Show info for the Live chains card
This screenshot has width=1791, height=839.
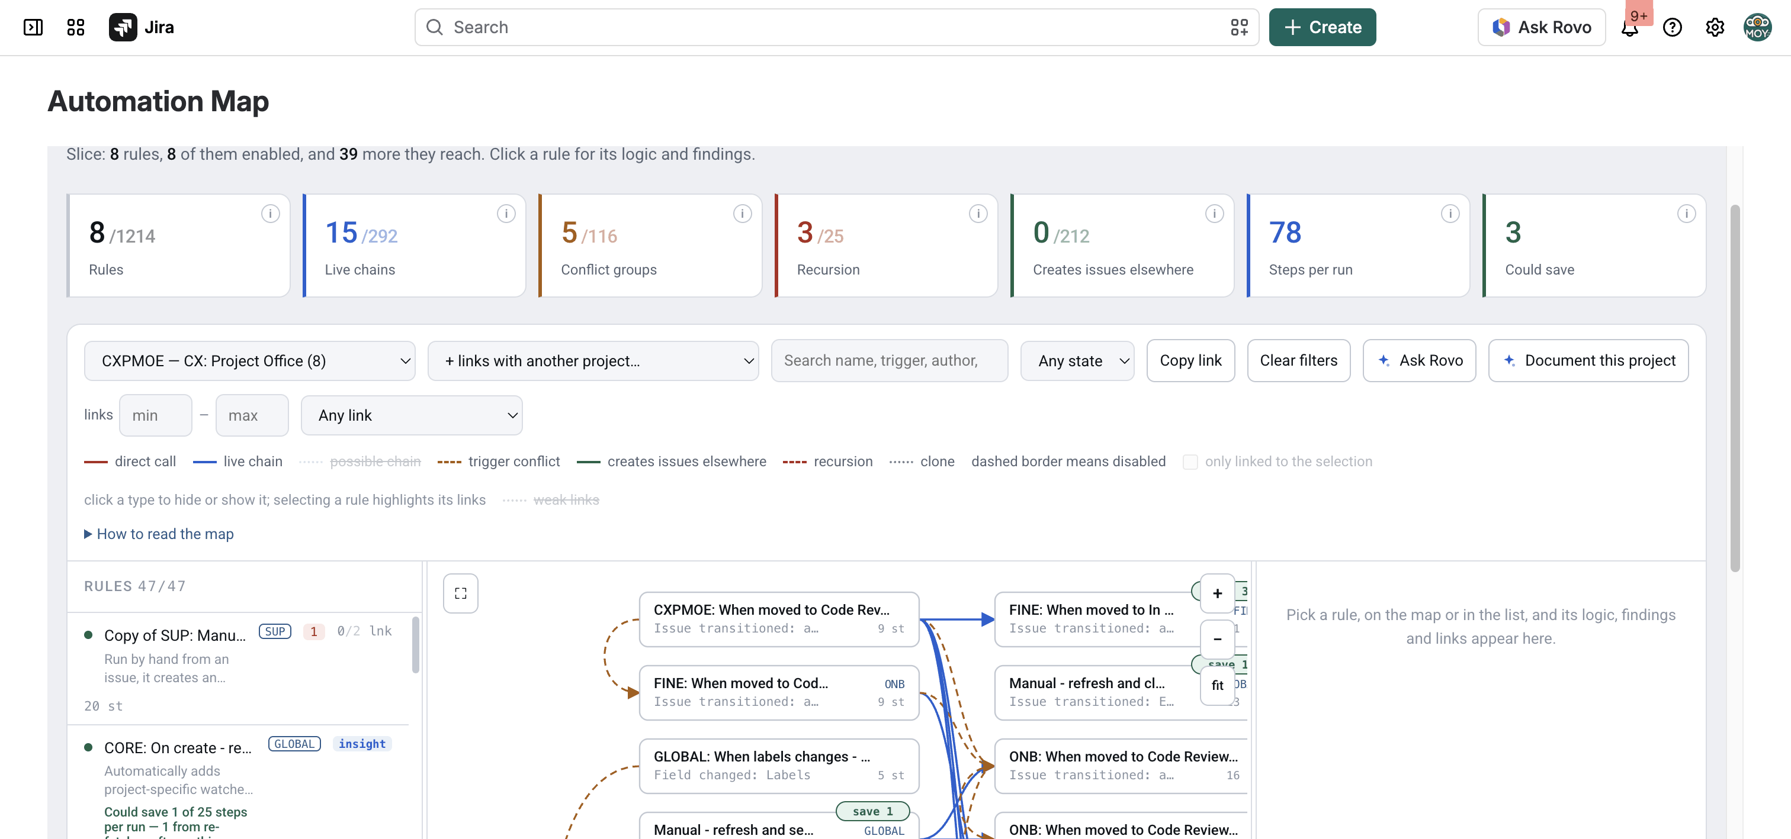click(x=506, y=213)
